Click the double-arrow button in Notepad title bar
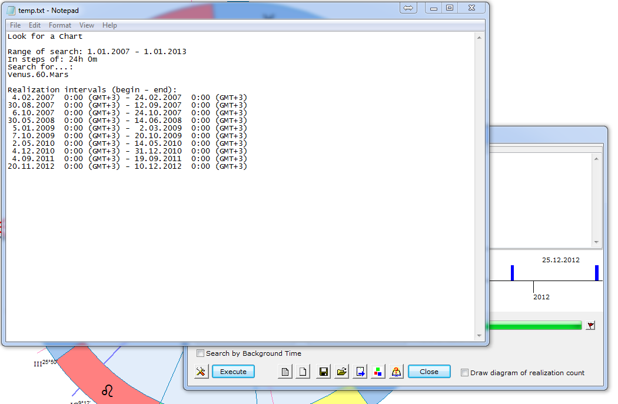This screenshot has width=618, height=404. click(408, 8)
